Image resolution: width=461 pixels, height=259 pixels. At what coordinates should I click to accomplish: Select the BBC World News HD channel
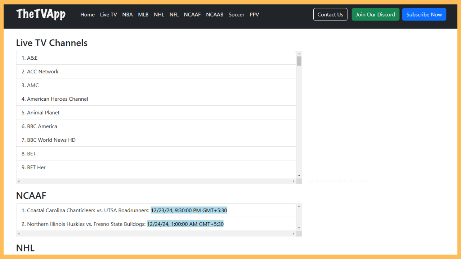click(x=51, y=140)
